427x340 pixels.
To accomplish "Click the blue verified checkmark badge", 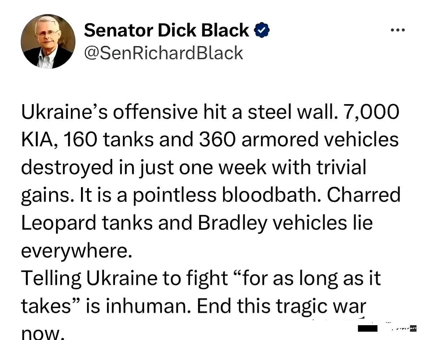I will (262, 30).
